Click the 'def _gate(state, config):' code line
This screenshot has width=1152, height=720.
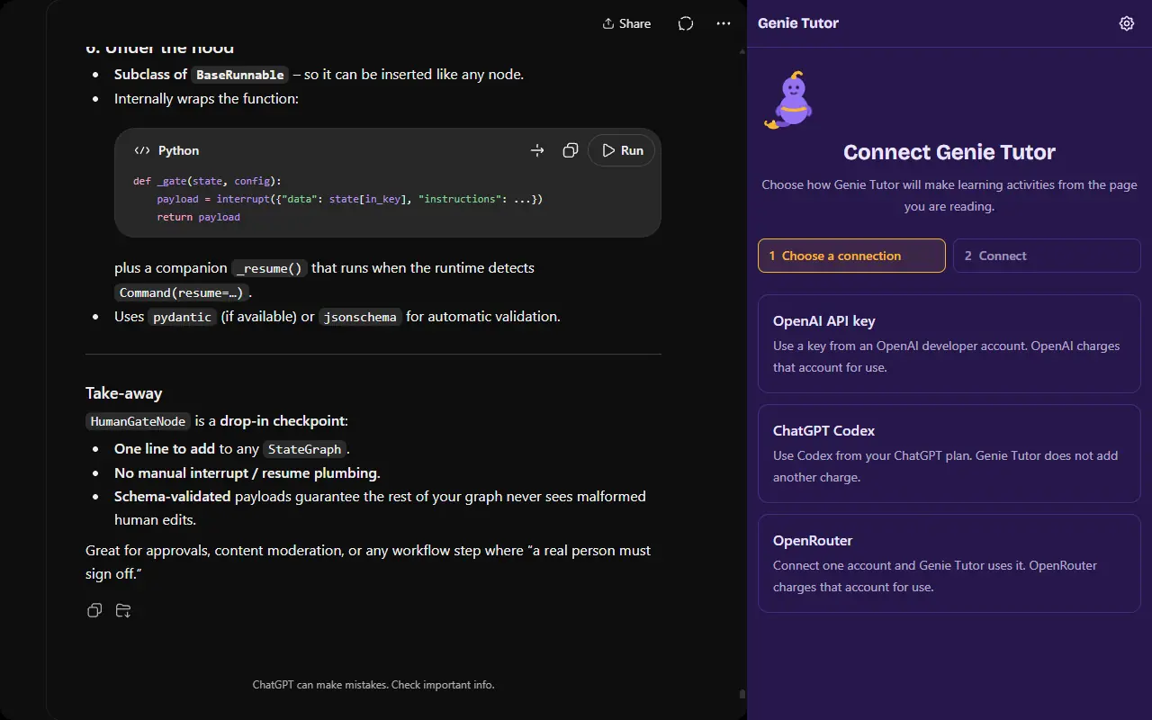207,181
